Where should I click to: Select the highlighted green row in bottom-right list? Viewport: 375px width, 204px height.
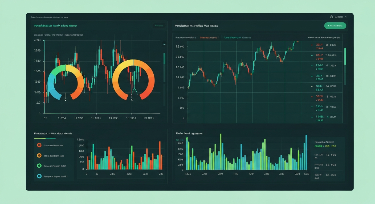[x=327, y=146]
